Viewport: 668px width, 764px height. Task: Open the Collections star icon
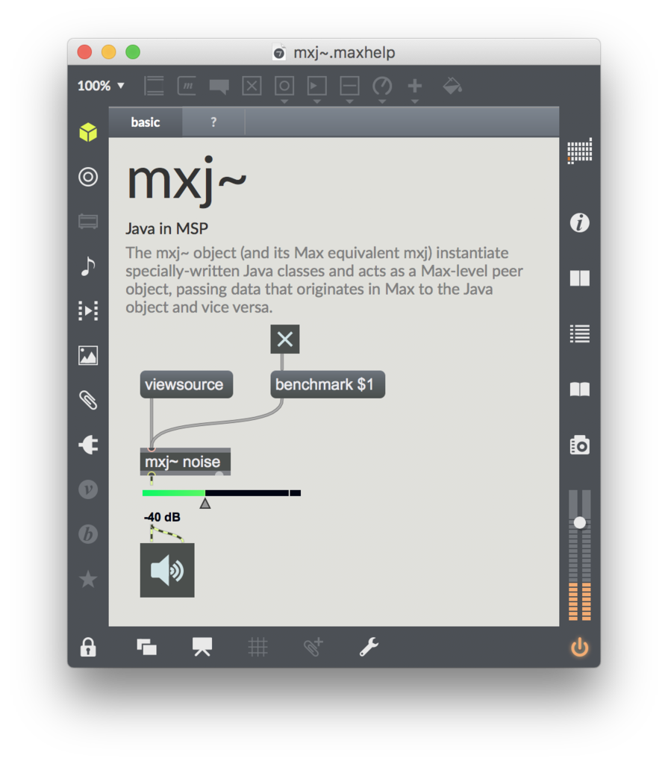(88, 579)
